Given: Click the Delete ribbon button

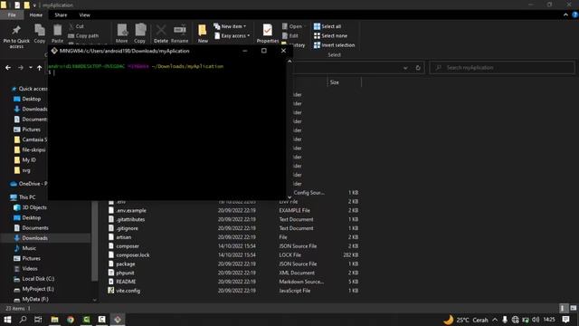Looking at the screenshot, I should click(x=161, y=34).
